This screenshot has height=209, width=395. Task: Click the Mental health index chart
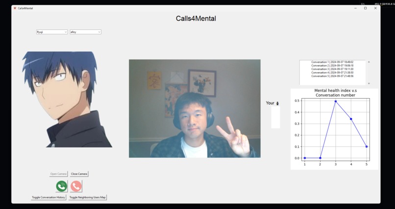tap(334, 129)
